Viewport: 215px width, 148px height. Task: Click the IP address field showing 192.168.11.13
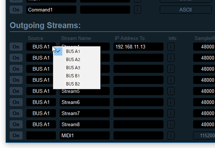click(x=138, y=47)
